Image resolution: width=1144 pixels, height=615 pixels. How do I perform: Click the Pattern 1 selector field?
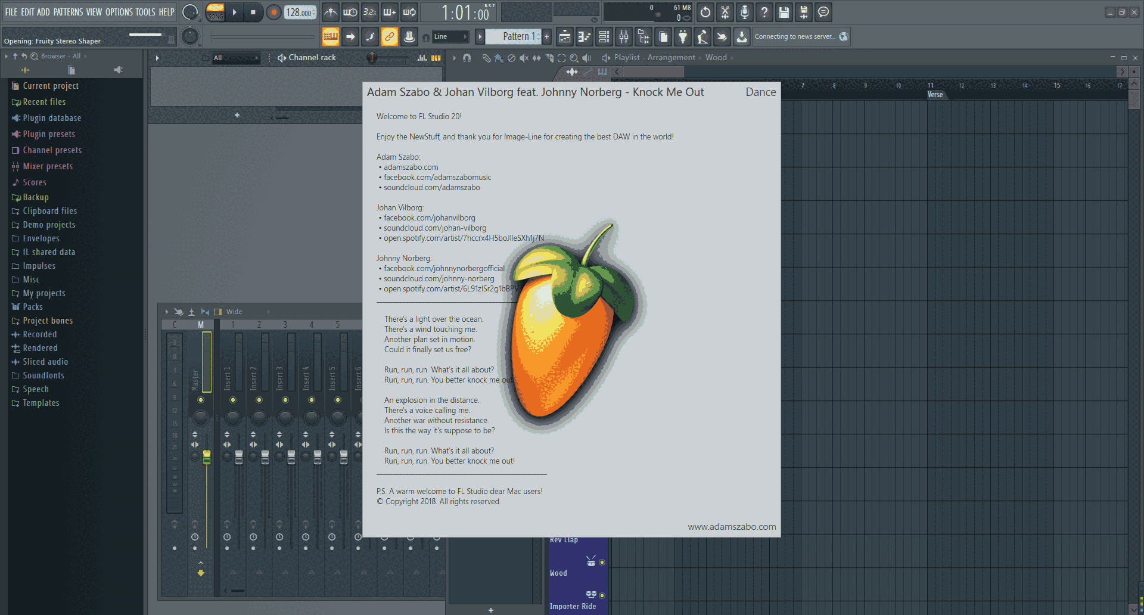[x=515, y=36]
